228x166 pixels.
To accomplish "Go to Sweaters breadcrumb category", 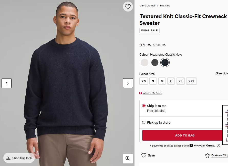I will click(x=165, y=6).
